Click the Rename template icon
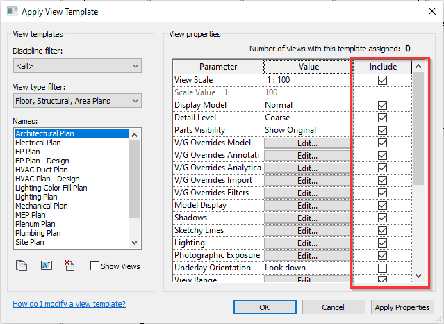The width and height of the screenshot is (444, 324). coord(47,265)
